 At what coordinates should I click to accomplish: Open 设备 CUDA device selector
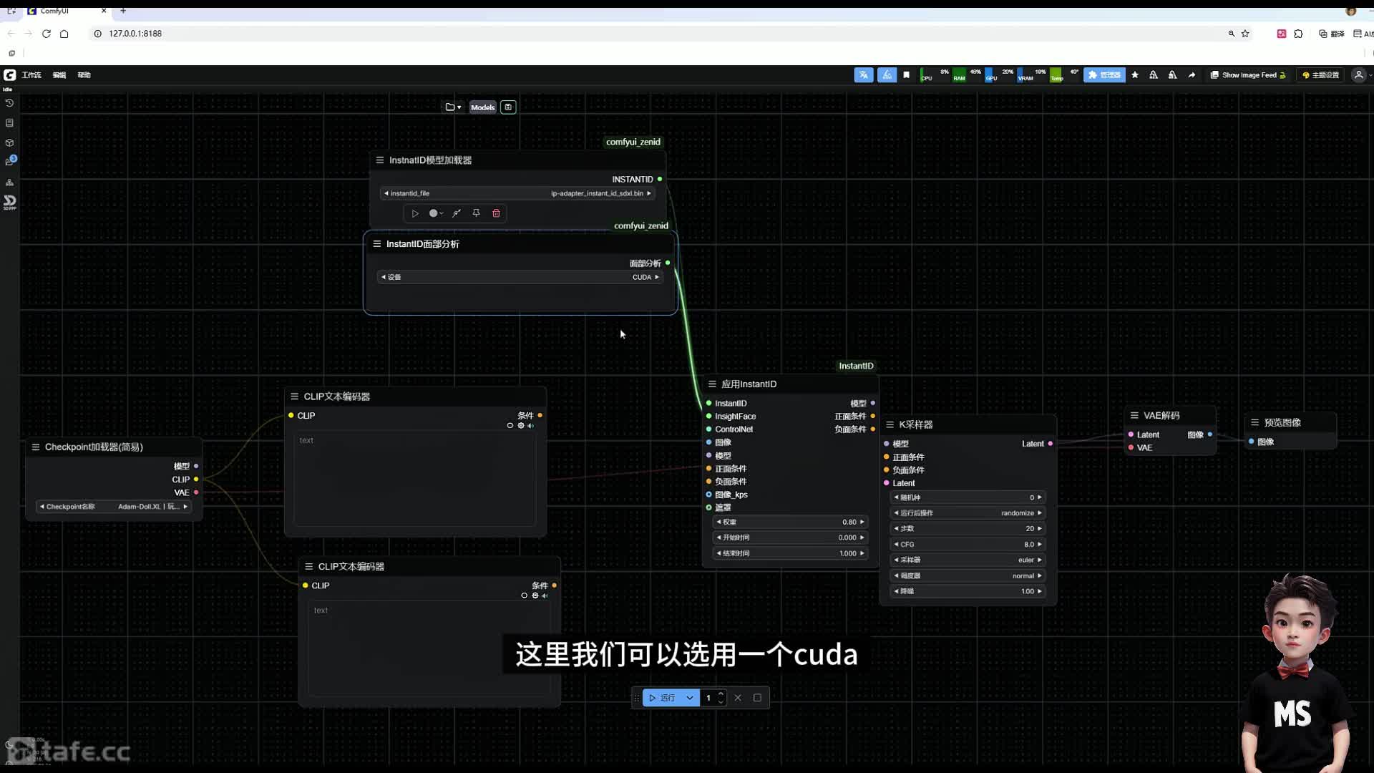click(520, 277)
